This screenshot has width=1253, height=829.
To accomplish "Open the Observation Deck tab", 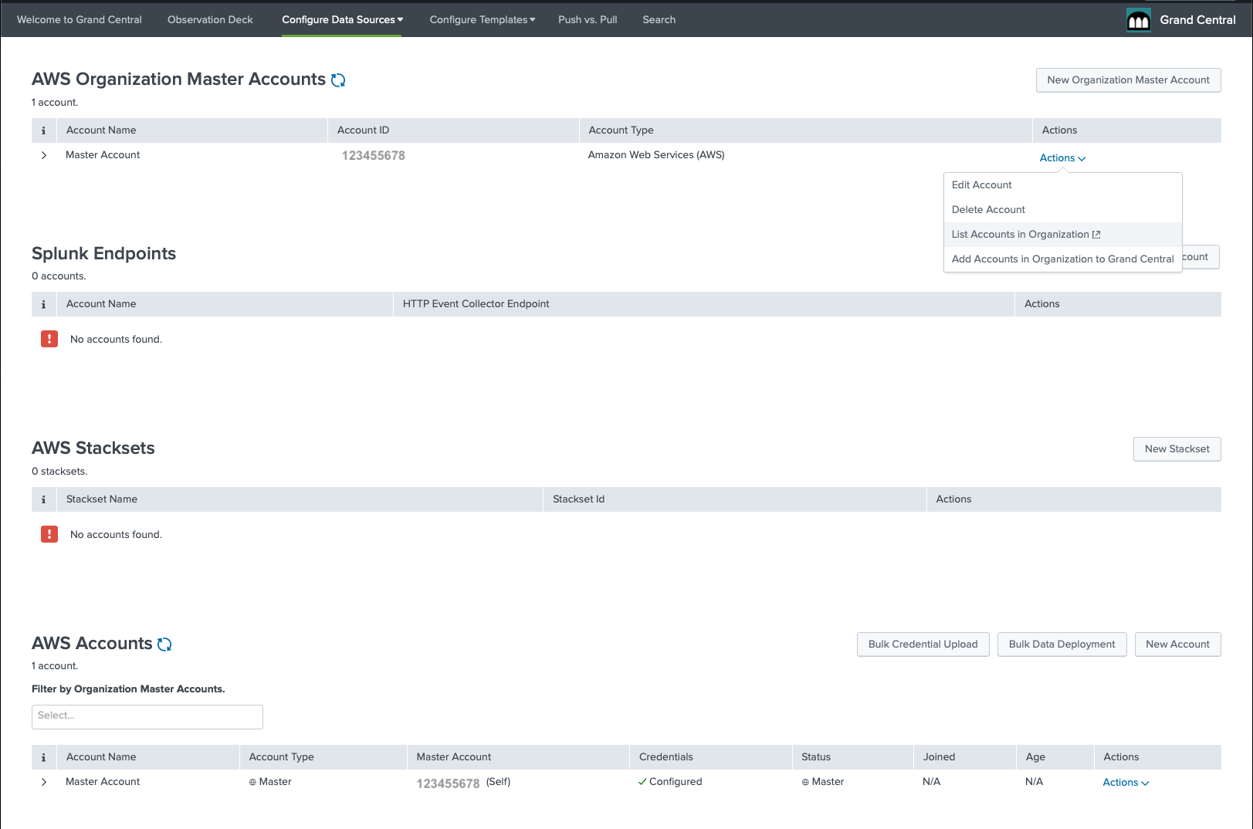I will (x=210, y=20).
